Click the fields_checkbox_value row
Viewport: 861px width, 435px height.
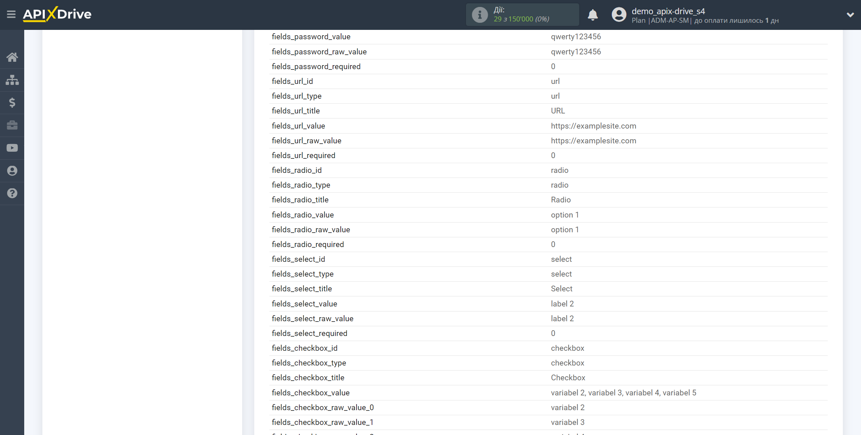pyautogui.click(x=311, y=393)
